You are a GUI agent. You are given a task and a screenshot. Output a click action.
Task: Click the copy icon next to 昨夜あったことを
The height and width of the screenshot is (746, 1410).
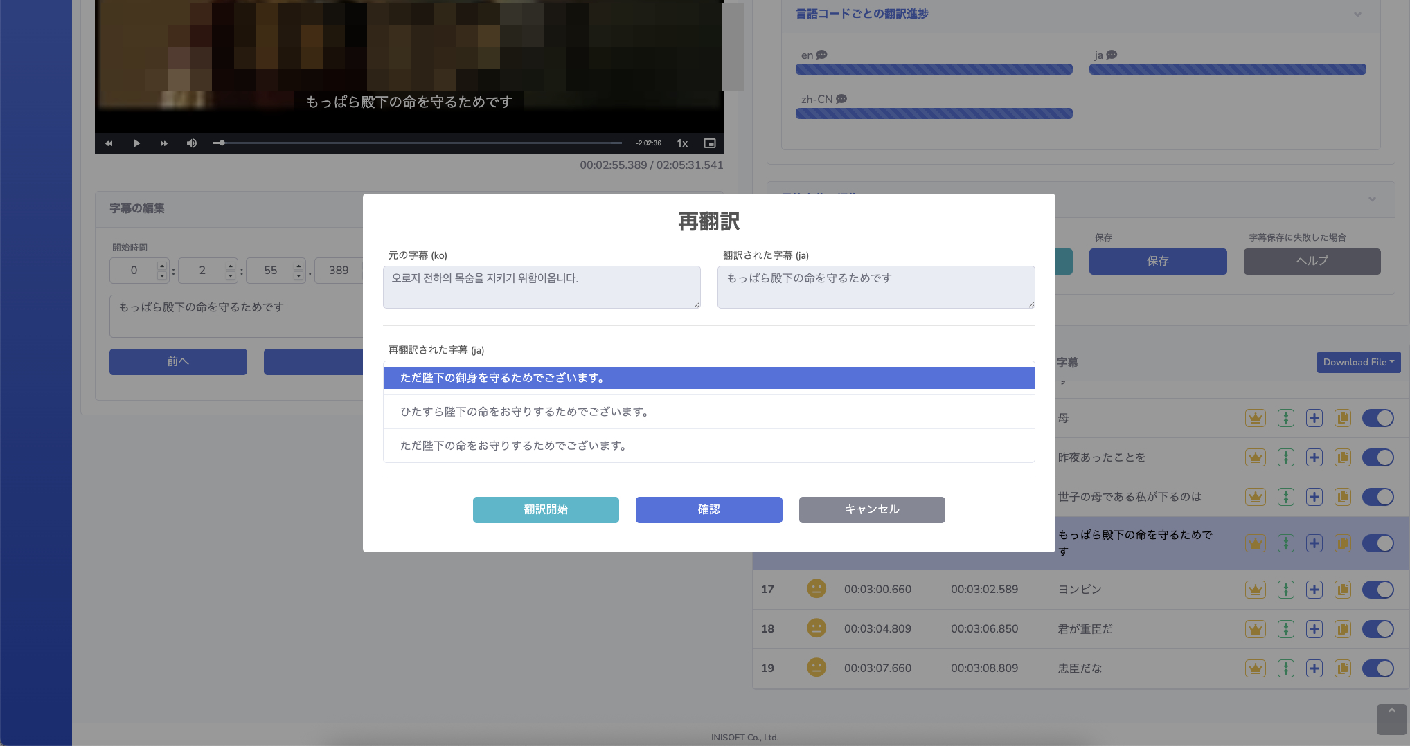[1343, 457]
